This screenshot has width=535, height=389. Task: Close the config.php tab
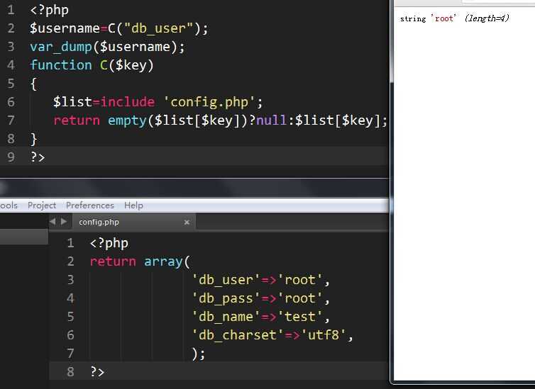point(187,222)
